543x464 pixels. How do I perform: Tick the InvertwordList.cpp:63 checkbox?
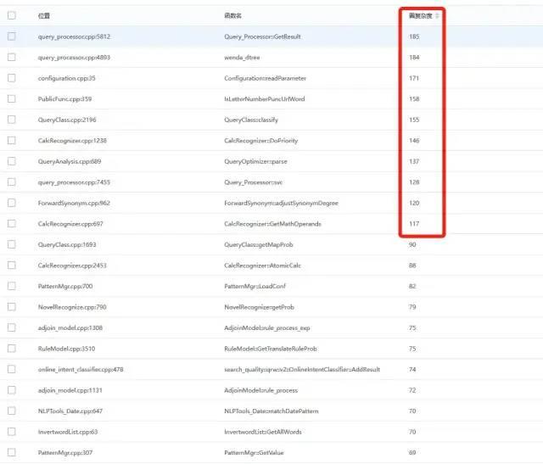[x=11, y=432]
